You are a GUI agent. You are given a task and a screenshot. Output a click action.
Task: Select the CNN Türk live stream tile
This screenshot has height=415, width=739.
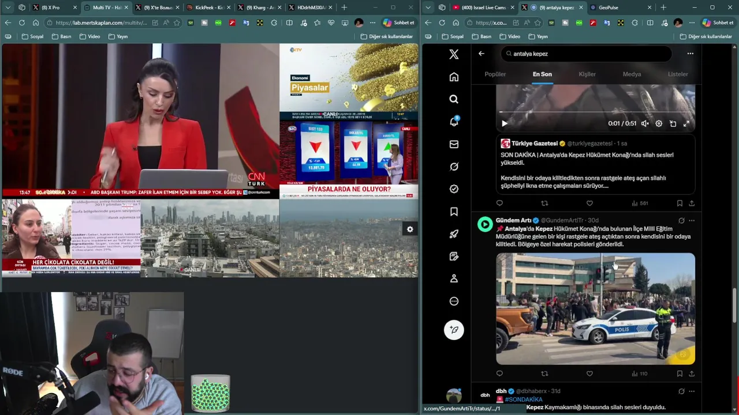140,120
